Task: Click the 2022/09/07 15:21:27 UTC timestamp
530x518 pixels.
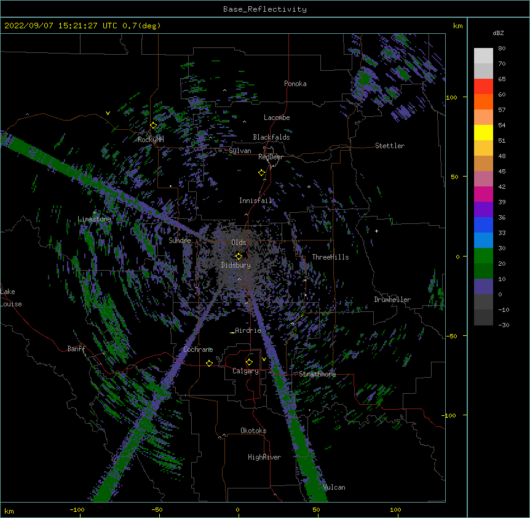Action: click(61, 26)
